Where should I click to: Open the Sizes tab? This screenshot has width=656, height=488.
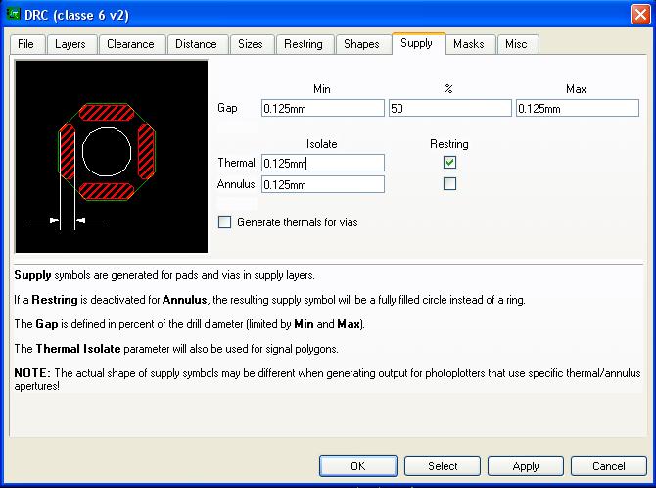pyautogui.click(x=253, y=44)
